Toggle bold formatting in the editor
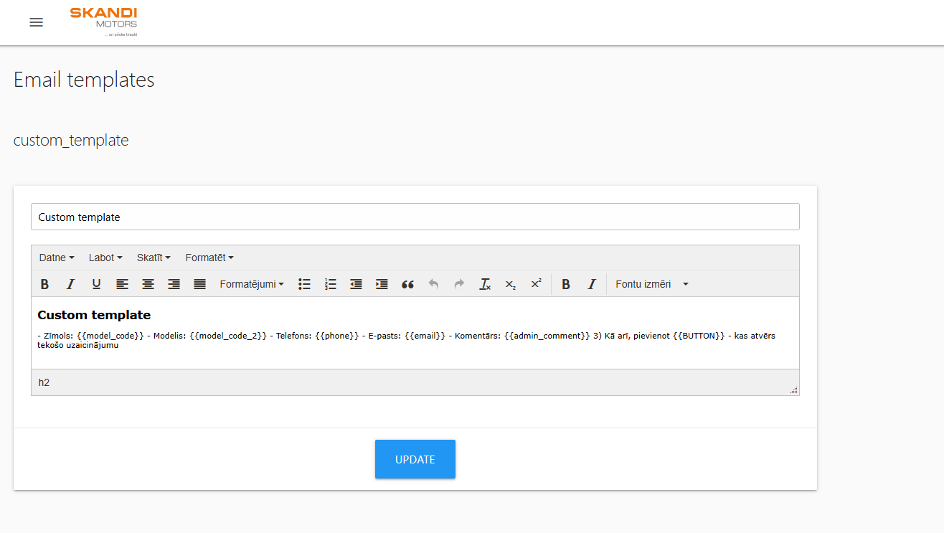 [x=44, y=284]
